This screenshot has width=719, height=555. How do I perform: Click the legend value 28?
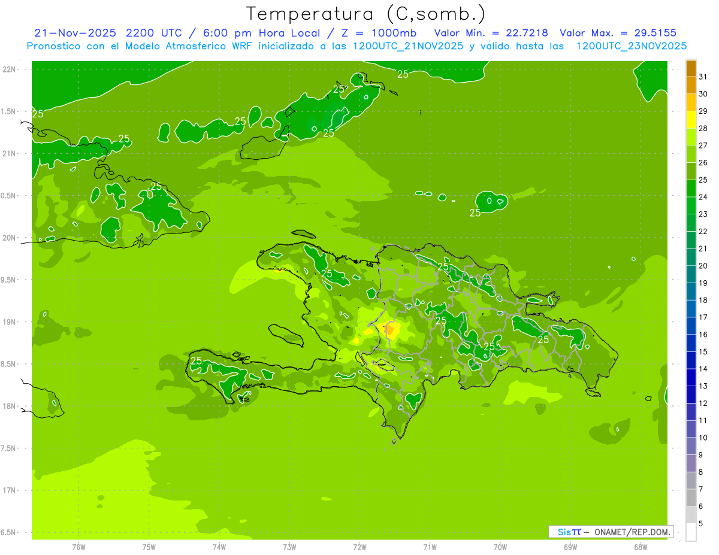click(703, 128)
